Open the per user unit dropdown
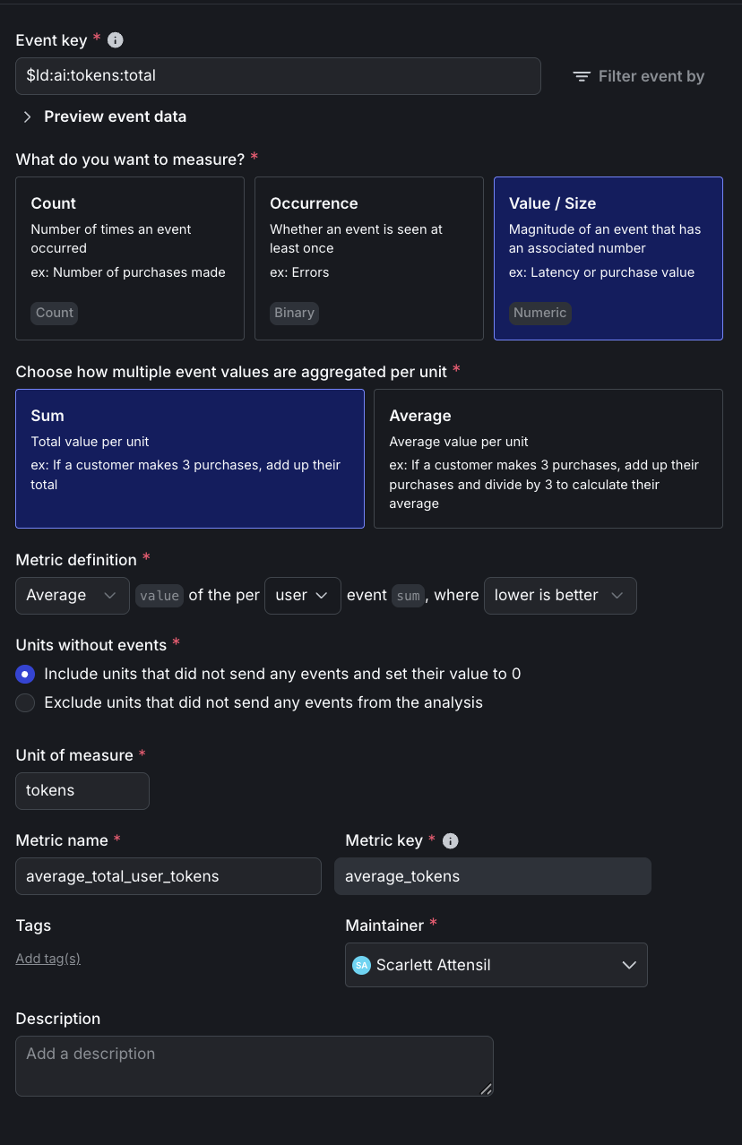This screenshot has height=1145, width=742. [x=302, y=596]
